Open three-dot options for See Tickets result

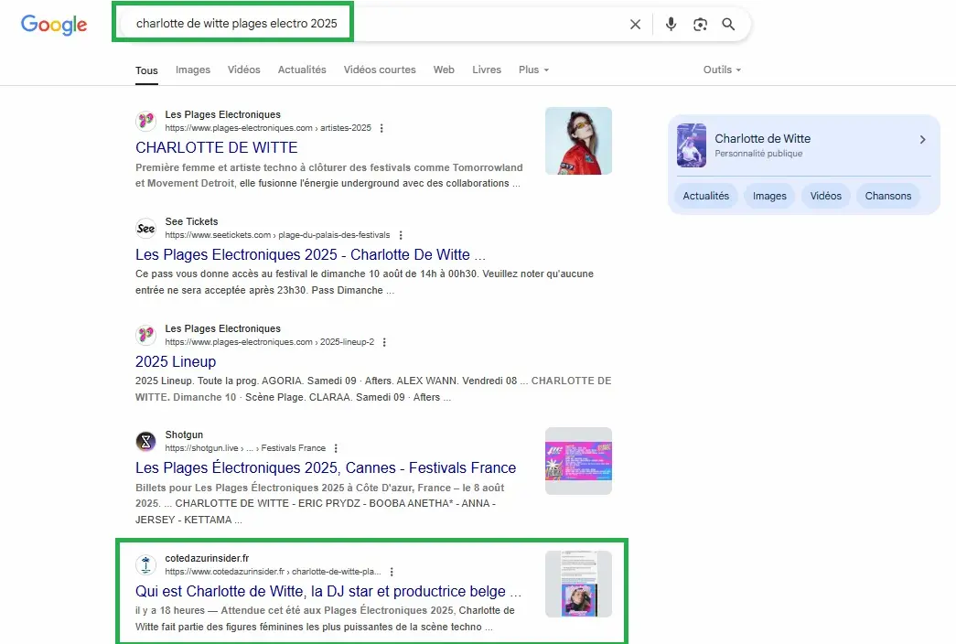401,235
